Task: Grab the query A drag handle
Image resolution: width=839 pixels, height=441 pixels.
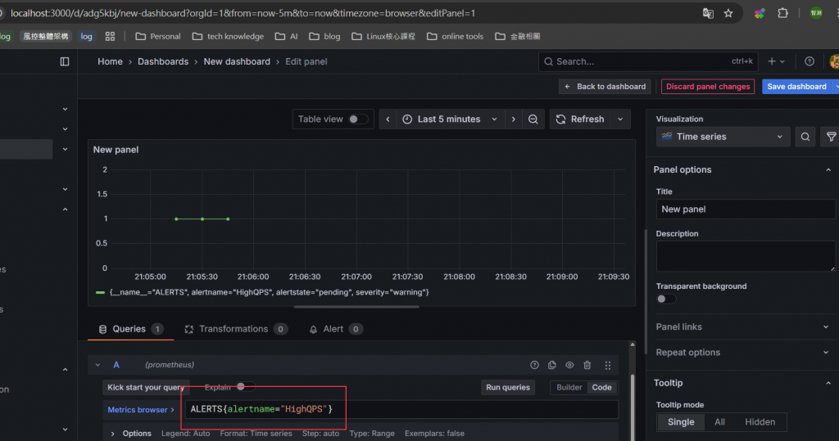Action: click(x=608, y=365)
